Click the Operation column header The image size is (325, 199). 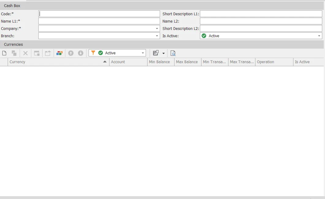(274, 62)
